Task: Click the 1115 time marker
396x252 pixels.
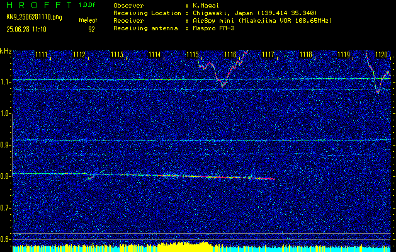Action: [x=193, y=54]
